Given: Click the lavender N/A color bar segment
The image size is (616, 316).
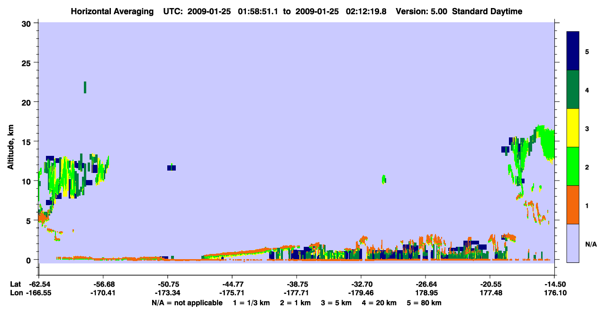Looking at the screenshot, I should coord(573,243).
